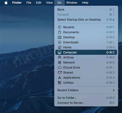Click the Applications icon
Image resolution: width=122 pixels, height=113 pixels.
coord(59,78)
